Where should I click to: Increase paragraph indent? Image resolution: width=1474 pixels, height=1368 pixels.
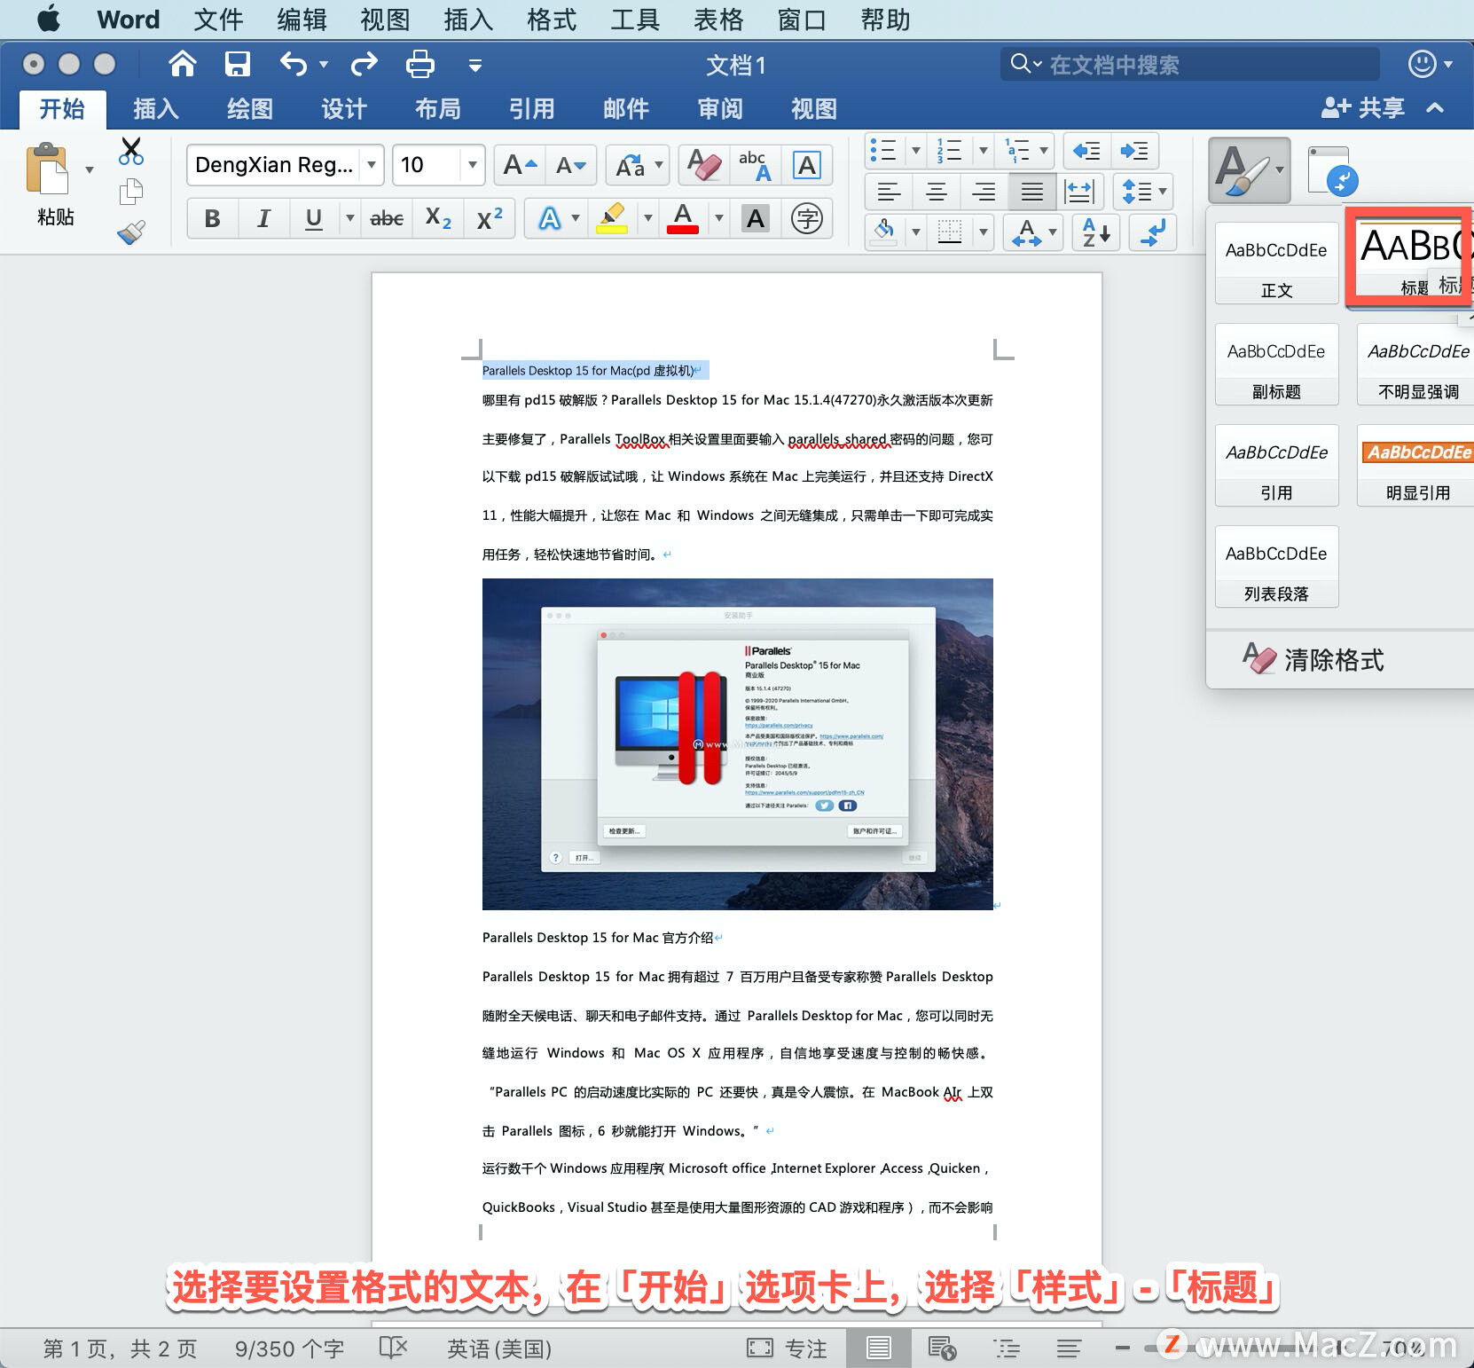tap(1134, 151)
